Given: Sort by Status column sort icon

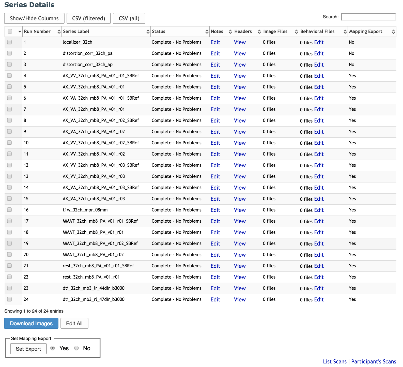Looking at the screenshot, I should tap(207, 32).
